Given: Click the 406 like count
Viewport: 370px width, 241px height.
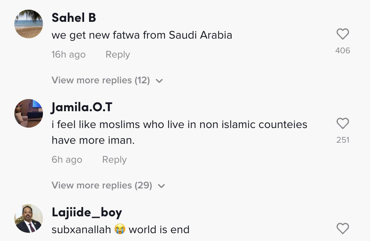Looking at the screenshot, I should click(x=343, y=51).
